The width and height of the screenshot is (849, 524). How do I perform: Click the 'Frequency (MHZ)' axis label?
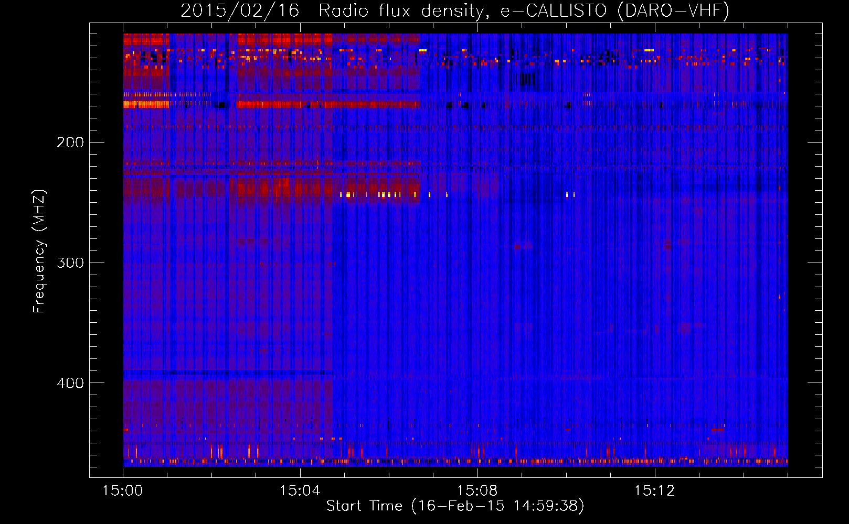(x=39, y=252)
